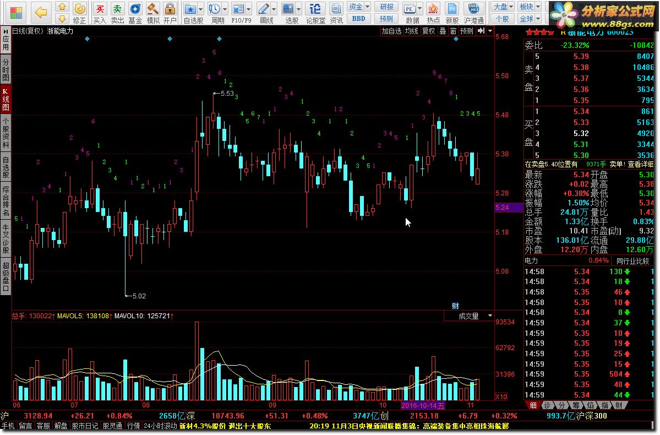Open 牛叉诊股 sidebar tab

tap(6, 238)
